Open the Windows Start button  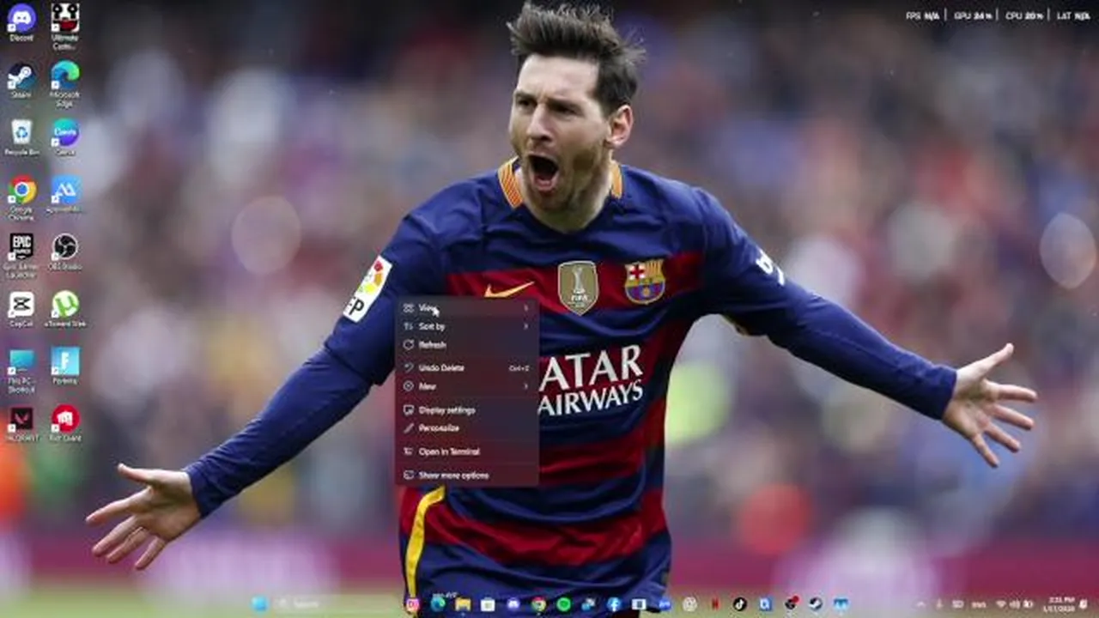(x=259, y=604)
